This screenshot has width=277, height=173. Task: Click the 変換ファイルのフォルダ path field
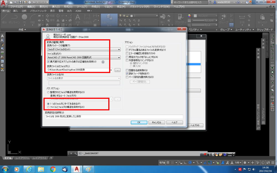(78, 70)
